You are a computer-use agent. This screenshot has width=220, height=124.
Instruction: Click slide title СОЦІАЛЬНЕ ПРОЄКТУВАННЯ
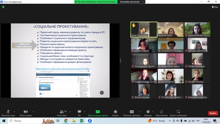pos(61,27)
